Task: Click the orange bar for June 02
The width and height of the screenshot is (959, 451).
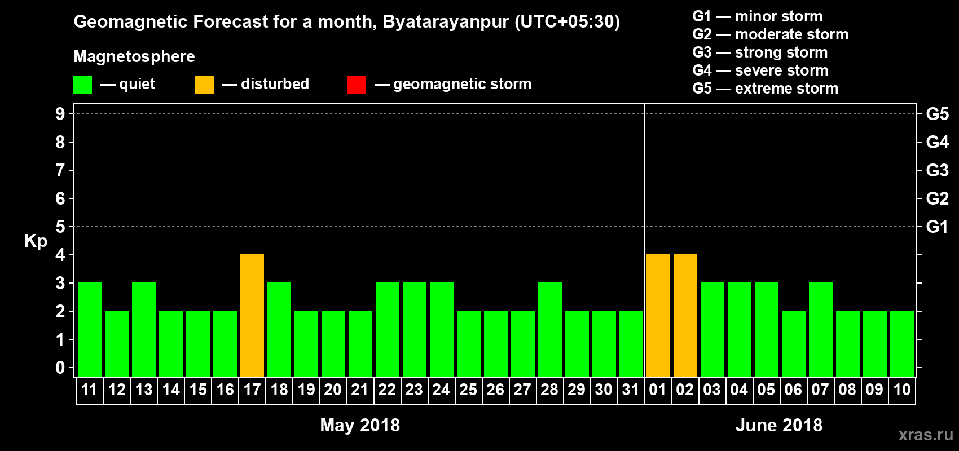Action: click(x=685, y=315)
